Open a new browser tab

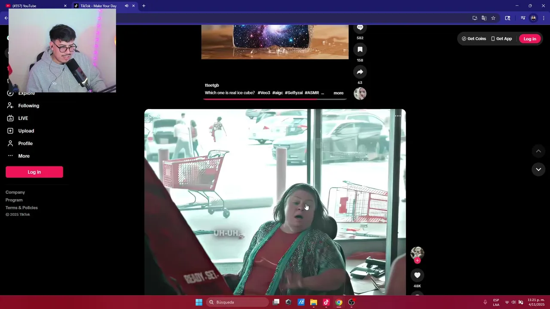point(144,6)
